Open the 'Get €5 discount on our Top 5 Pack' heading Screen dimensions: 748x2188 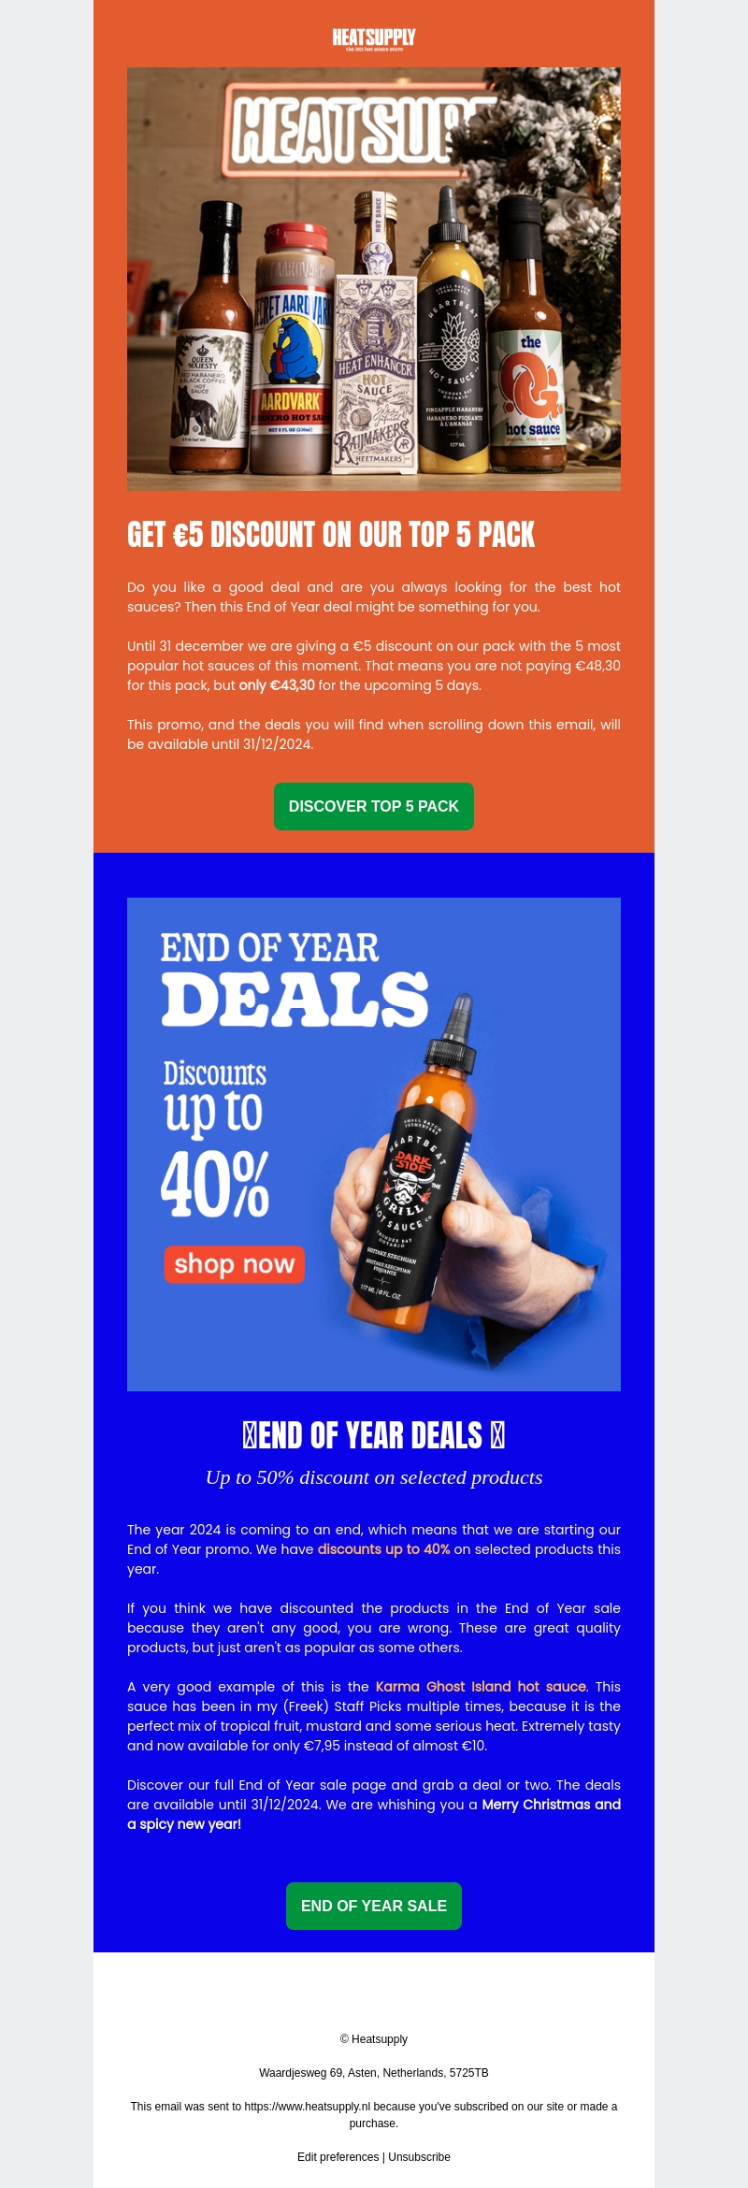point(331,535)
